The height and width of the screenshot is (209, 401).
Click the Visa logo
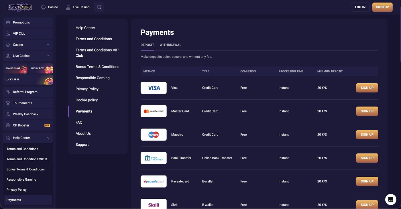(154, 88)
